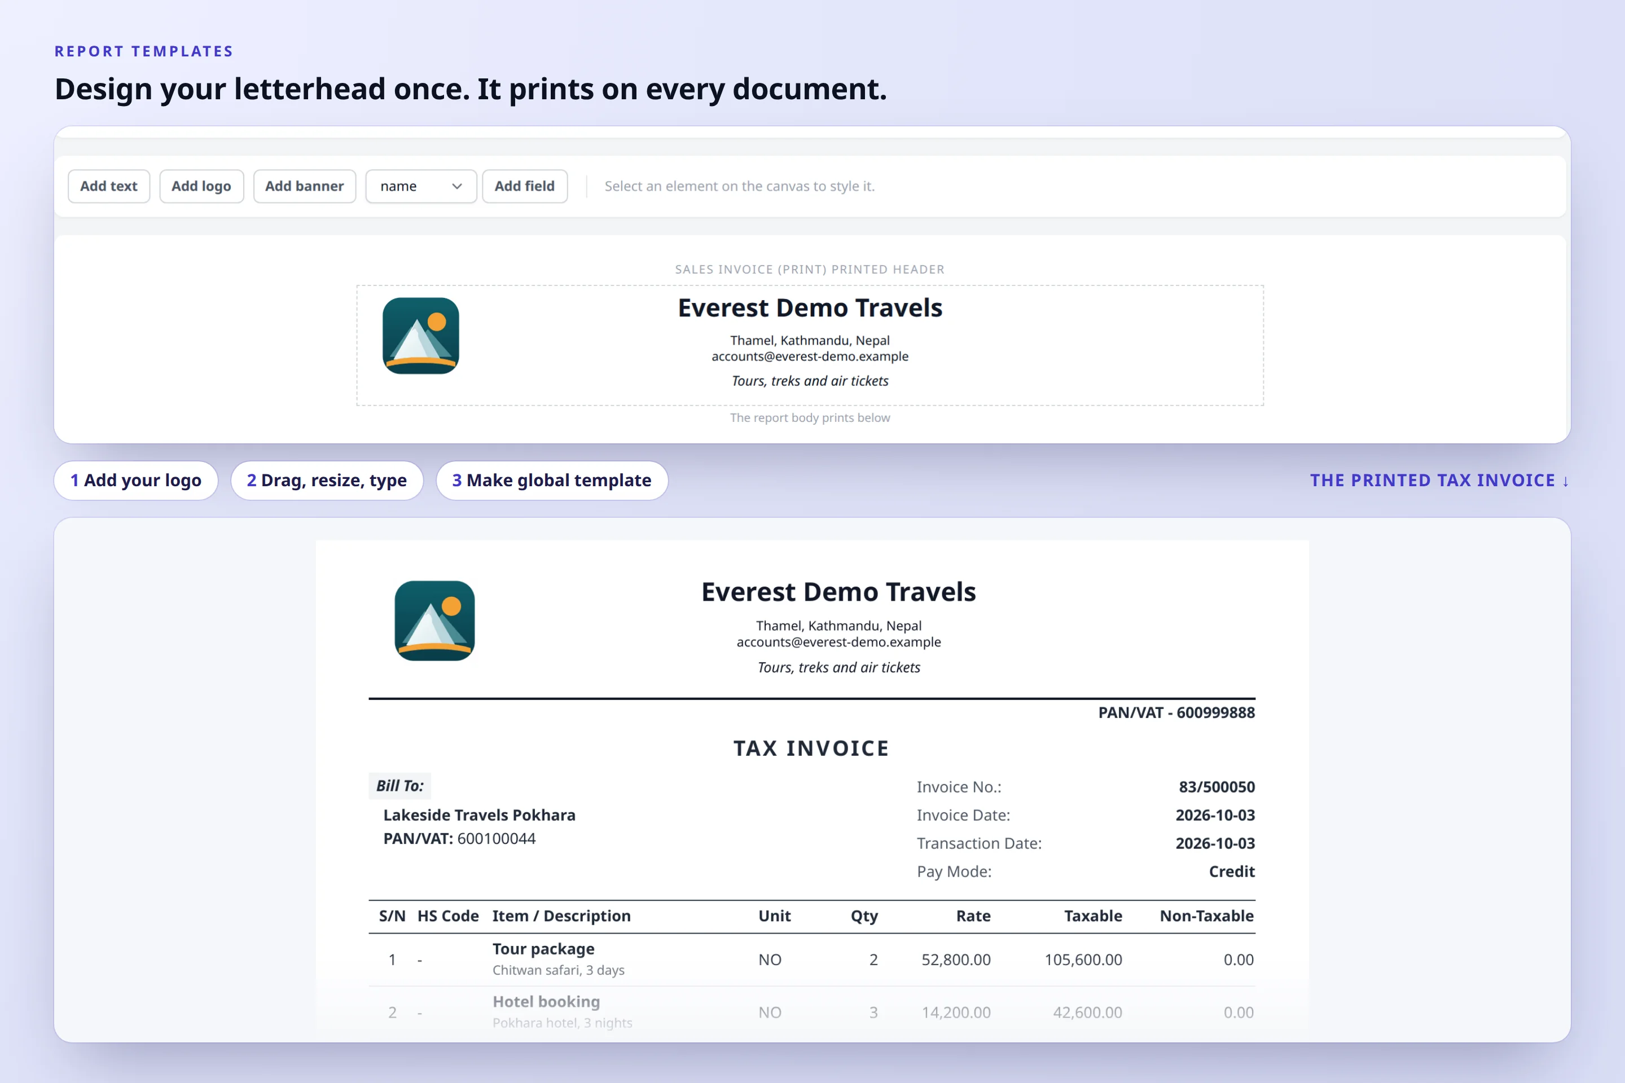Select the tagline text in header canvas
This screenshot has width=1625, height=1083.
click(810, 381)
